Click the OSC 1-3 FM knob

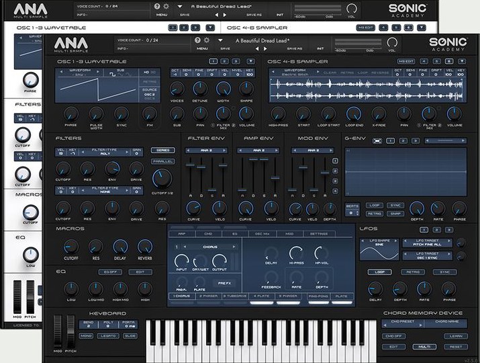tap(150, 114)
